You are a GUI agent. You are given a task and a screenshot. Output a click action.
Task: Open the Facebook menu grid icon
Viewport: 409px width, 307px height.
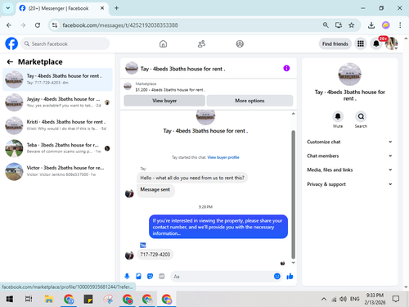click(x=361, y=43)
